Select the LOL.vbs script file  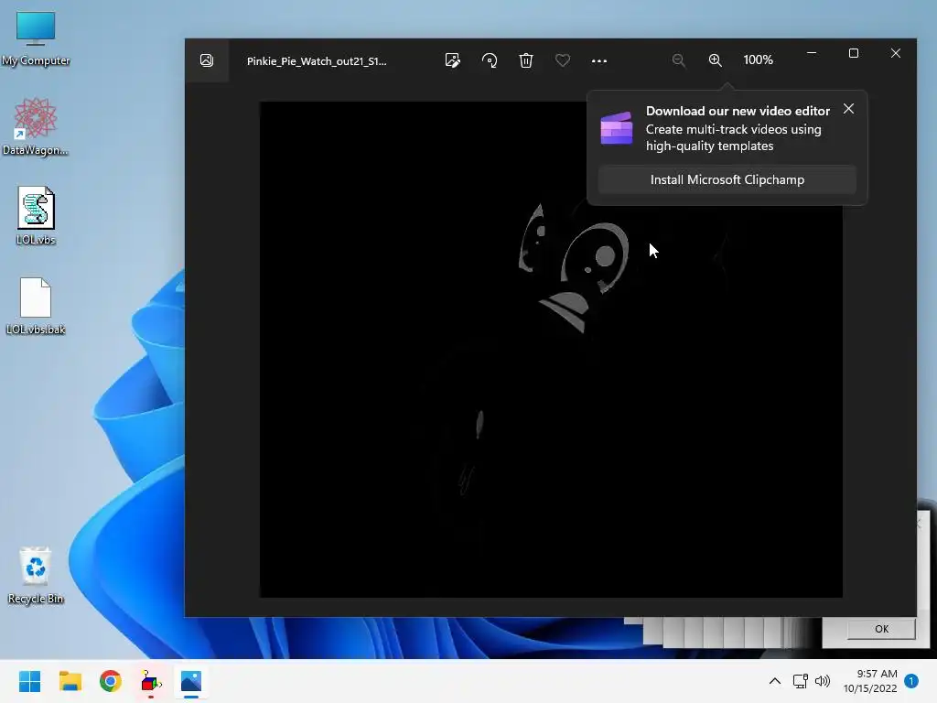36,216
